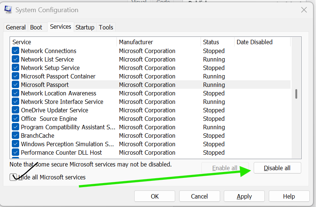Click Running status of Microsoft Passport row

pos(214,85)
